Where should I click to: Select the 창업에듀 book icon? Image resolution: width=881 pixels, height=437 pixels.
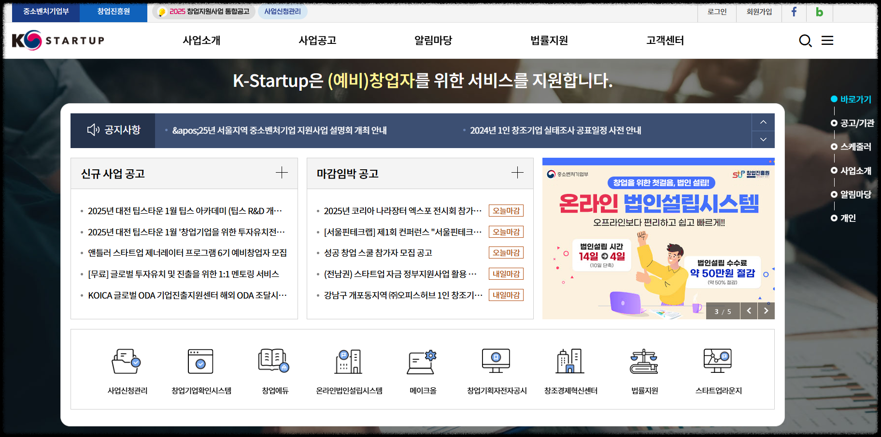[x=274, y=361]
